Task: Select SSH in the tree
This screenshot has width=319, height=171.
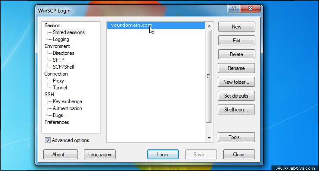Action: pyautogui.click(x=49, y=94)
